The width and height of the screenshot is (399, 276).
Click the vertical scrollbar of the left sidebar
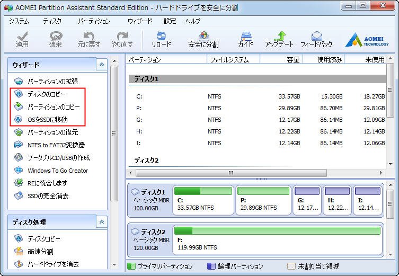click(x=114, y=133)
